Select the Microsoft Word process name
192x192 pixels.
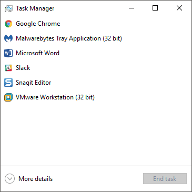[37, 53]
